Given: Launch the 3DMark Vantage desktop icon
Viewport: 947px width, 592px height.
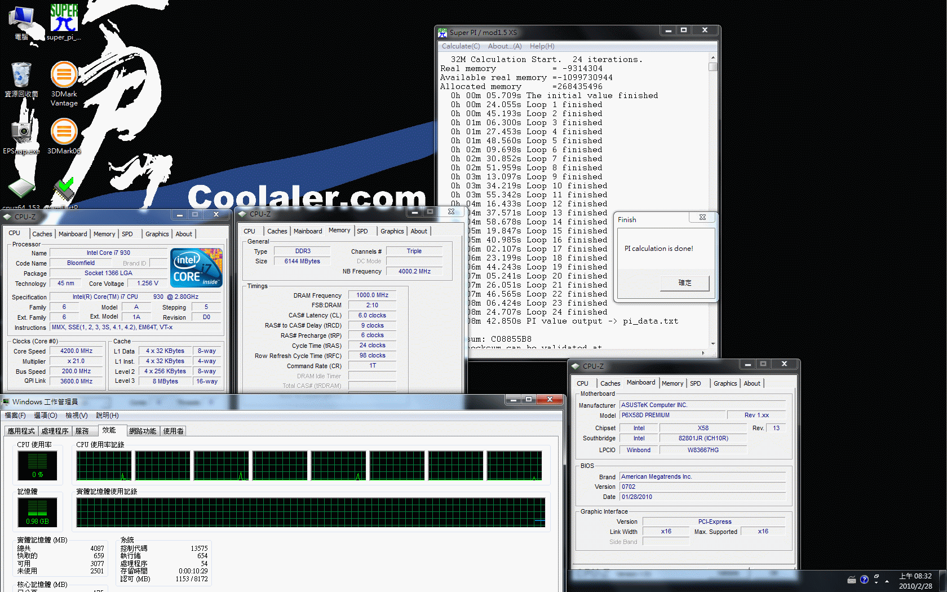Looking at the screenshot, I should point(64,83).
